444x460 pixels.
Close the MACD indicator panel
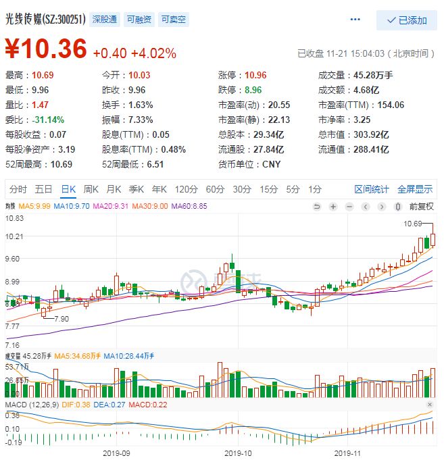[x=430, y=405]
